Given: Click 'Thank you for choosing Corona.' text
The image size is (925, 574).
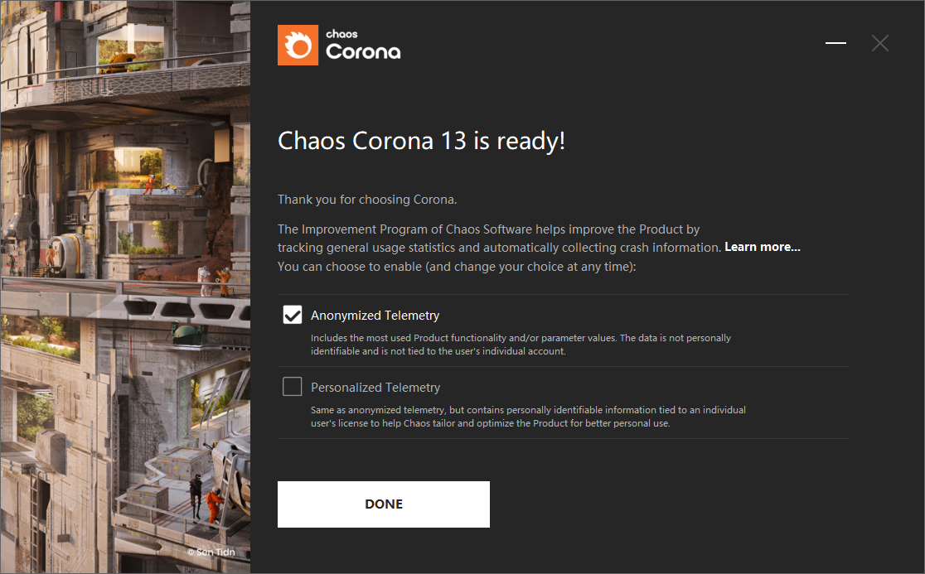Looking at the screenshot, I should point(367,199).
